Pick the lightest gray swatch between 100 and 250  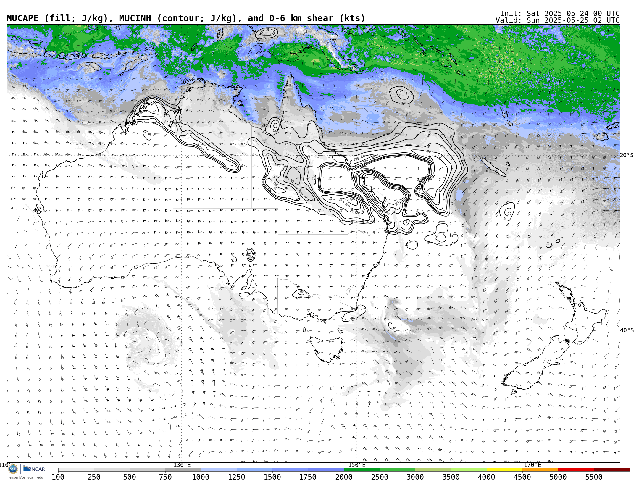coord(76,470)
